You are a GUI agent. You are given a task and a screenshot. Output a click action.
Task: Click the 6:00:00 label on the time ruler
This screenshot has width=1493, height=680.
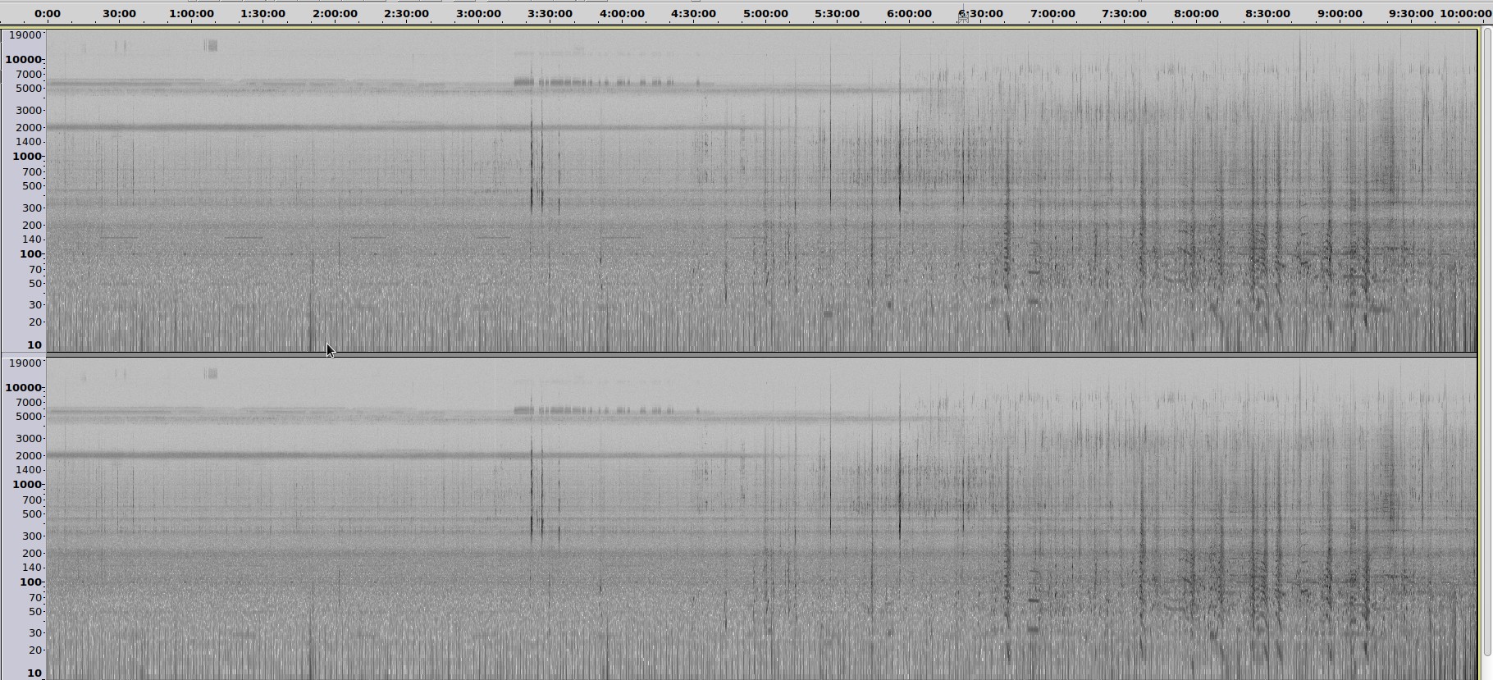[909, 14]
